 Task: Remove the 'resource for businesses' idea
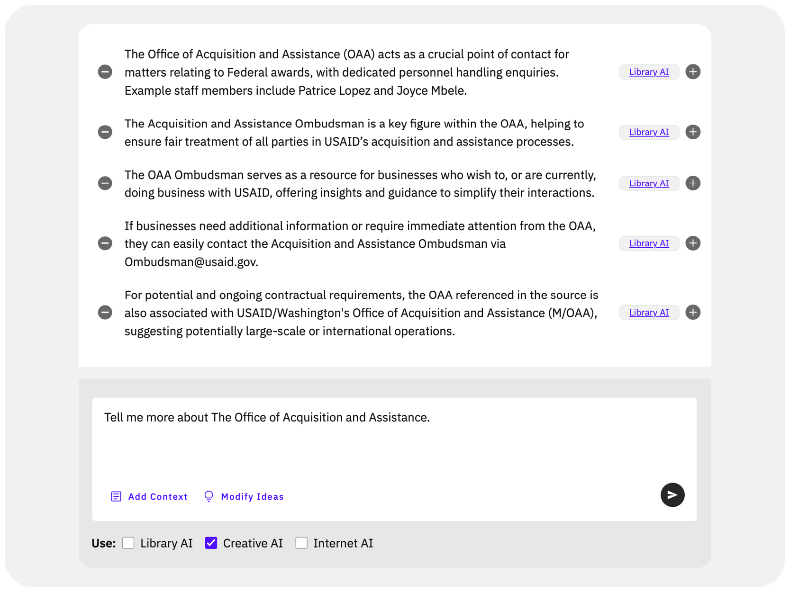click(x=105, y=183)
